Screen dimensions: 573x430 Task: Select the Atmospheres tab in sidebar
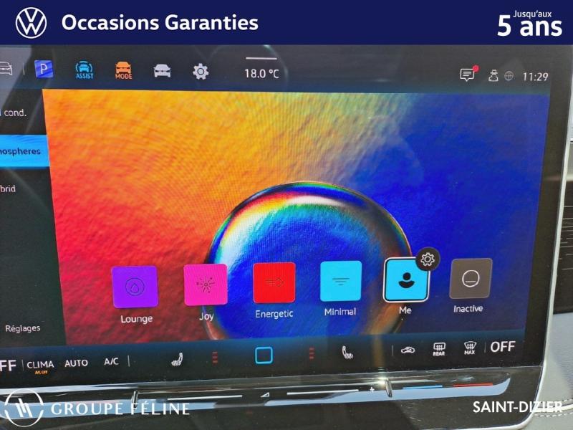(23, 151)
